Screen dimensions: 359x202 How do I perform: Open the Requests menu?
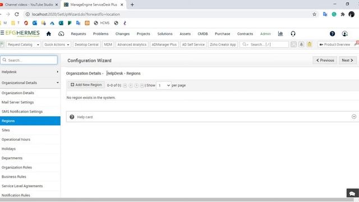79,34
